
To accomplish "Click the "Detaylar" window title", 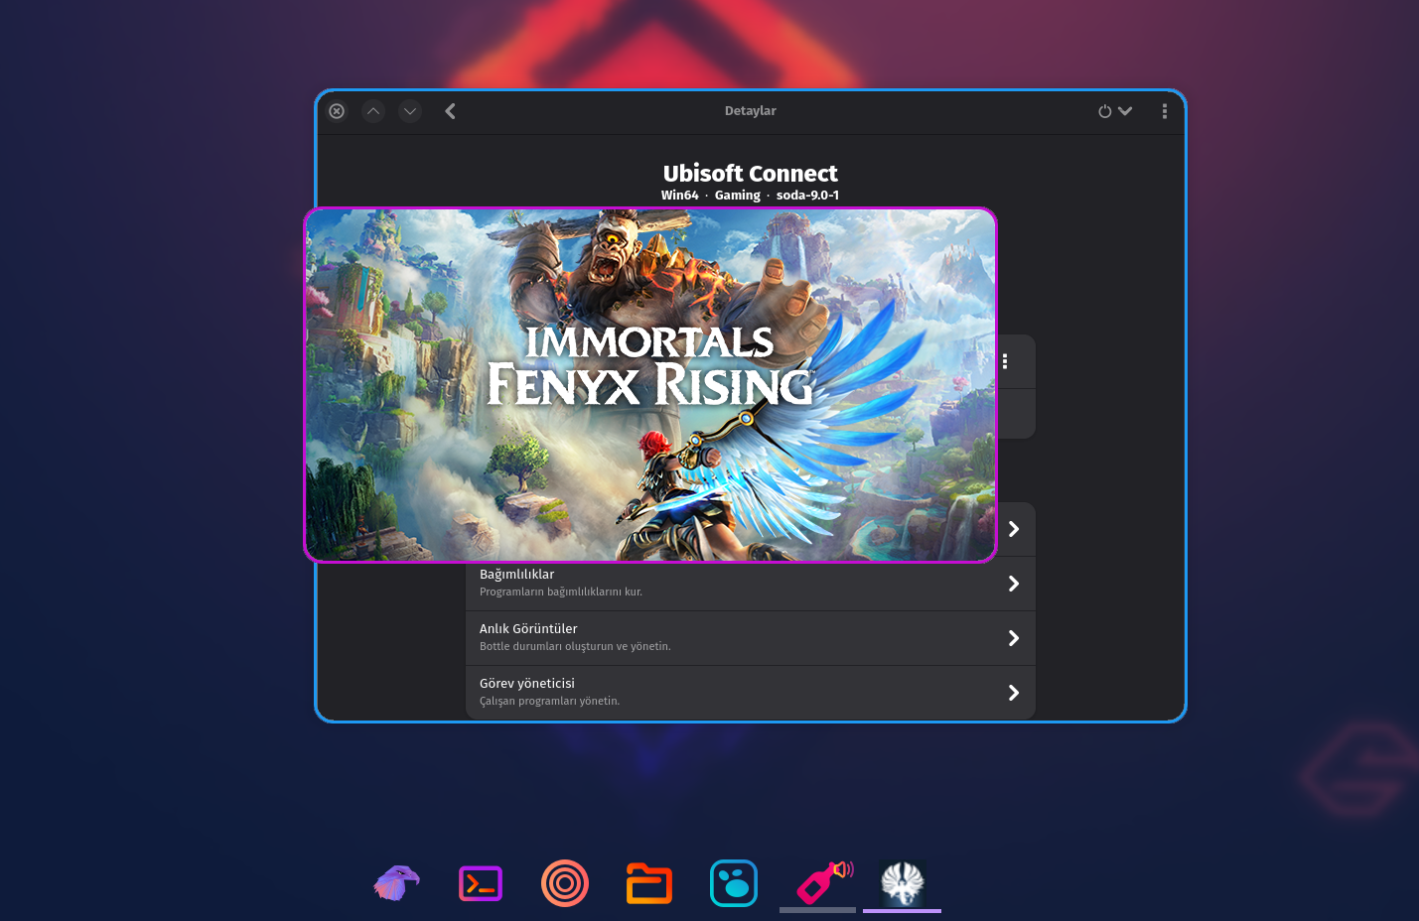I will (x=751, y=111).
